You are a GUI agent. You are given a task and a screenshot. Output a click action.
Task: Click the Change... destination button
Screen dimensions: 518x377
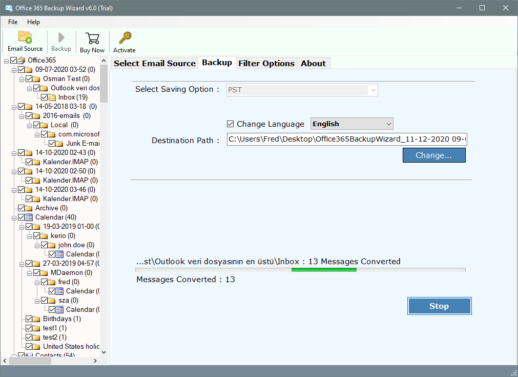(434, 155)
